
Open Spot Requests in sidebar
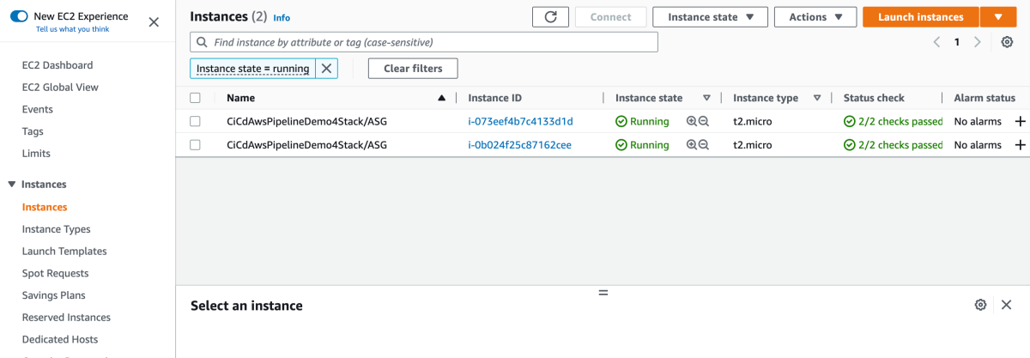click(56, 273)
